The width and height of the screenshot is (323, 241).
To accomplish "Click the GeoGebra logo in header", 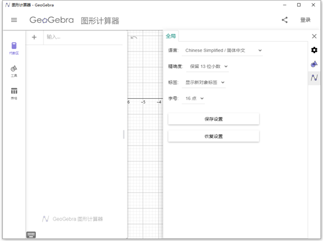I will [x=52, y=20].
